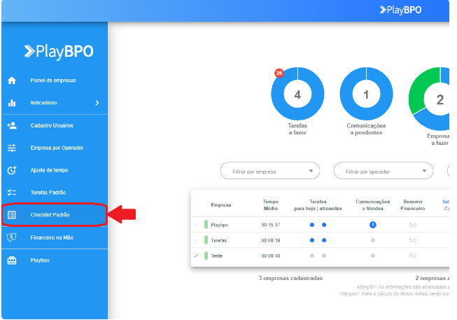457x320 pixels.
Task: Open Ajuste de tempo menu item
Action: coord(55,170)
